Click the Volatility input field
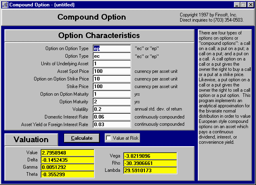Screen dimensions: 256x185 pyautogui.click(x=112, y=109)
